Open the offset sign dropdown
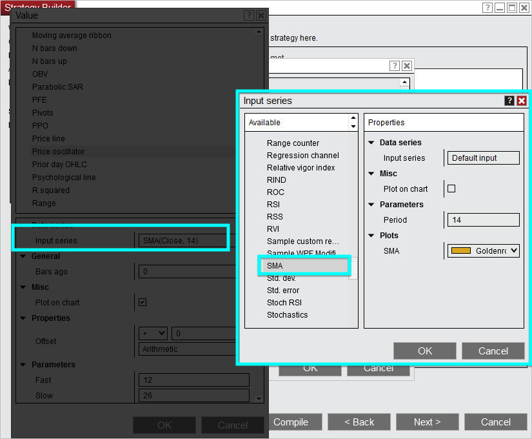 (153, 333)
